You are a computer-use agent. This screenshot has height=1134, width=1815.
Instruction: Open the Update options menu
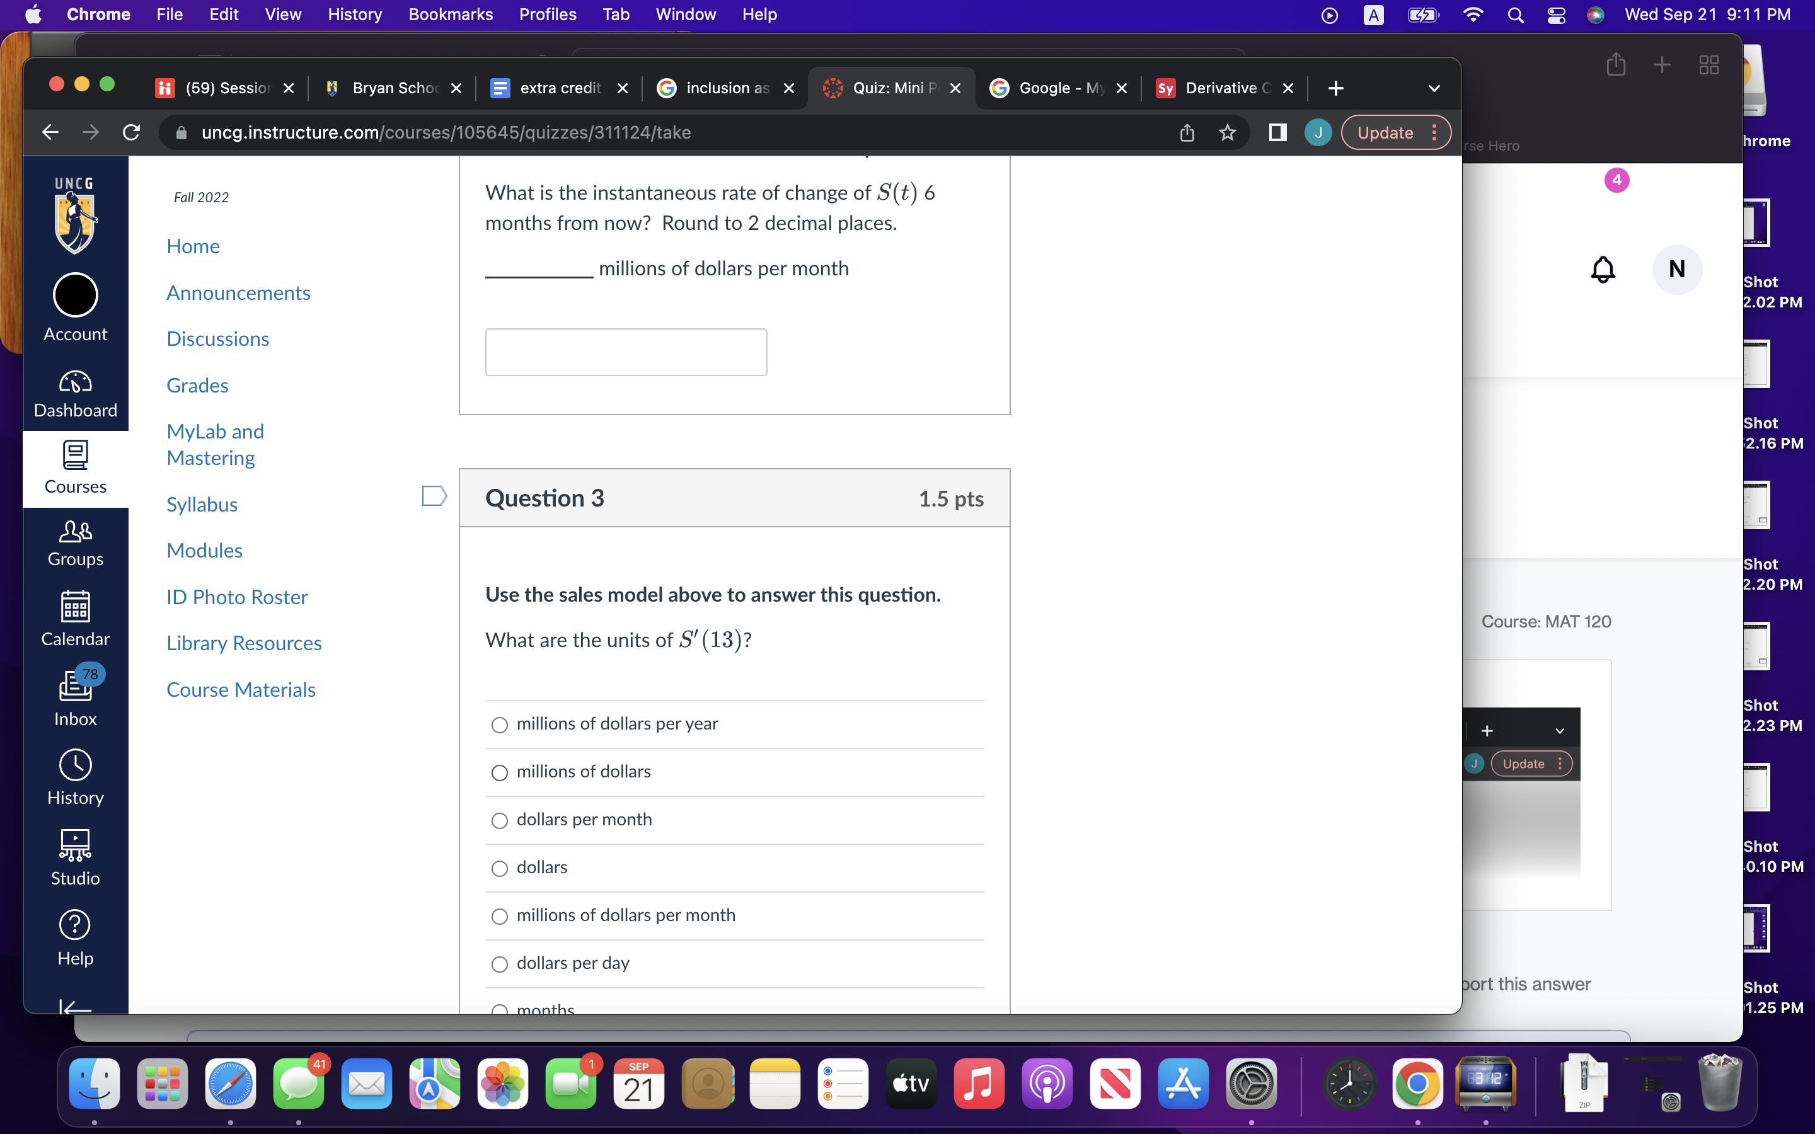1435,132
